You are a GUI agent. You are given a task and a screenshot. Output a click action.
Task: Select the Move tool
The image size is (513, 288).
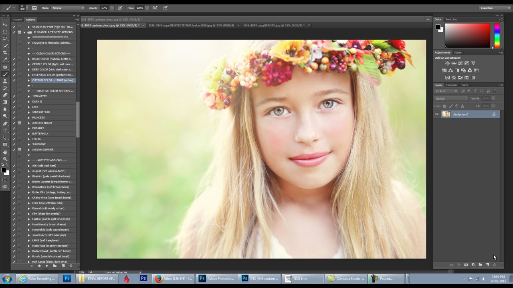5,24
